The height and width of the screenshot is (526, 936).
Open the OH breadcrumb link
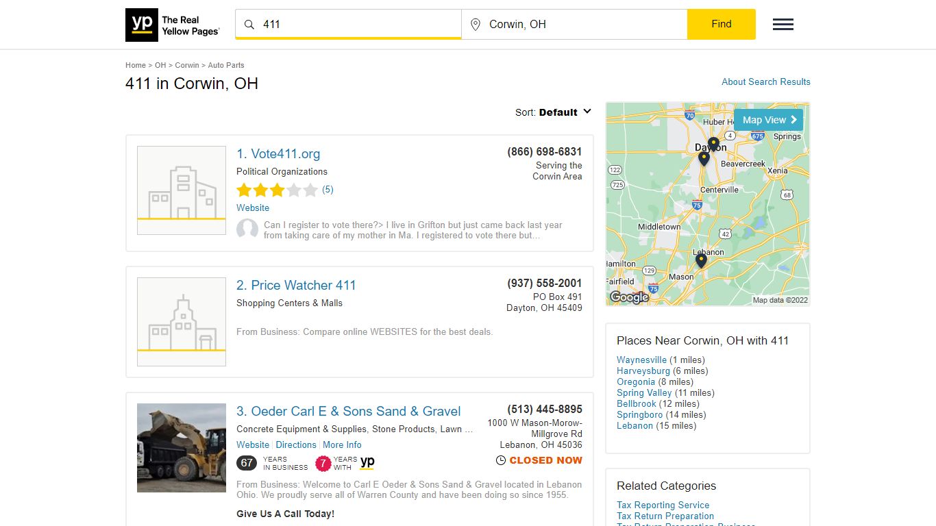160,65
